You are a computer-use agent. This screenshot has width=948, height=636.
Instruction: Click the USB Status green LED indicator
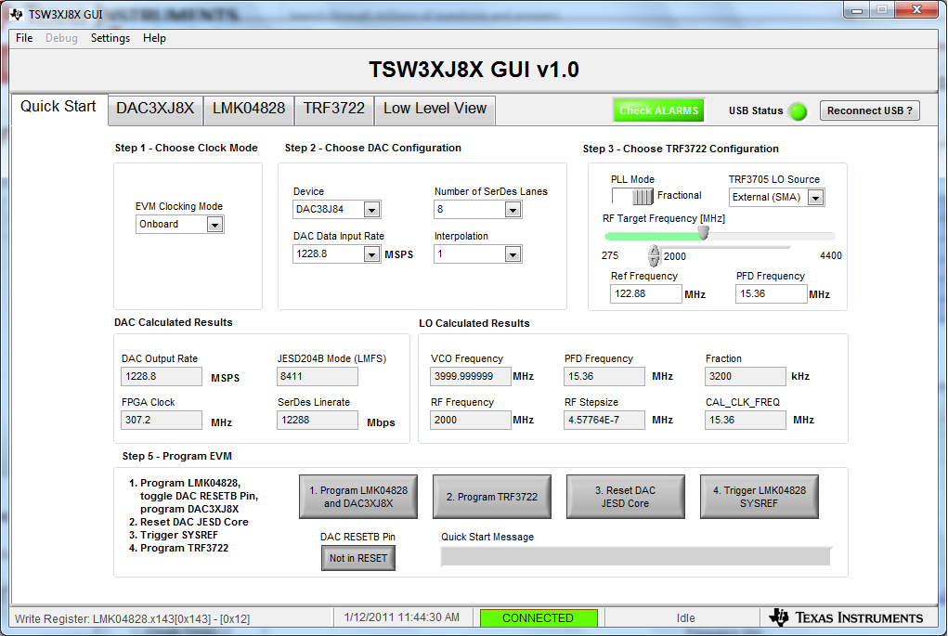(x=799, y=111)
